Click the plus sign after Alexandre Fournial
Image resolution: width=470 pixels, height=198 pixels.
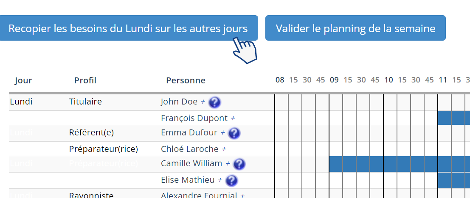pos(242,195)
